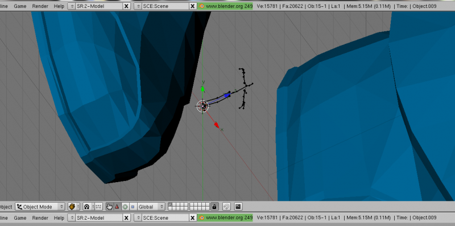Toggle the 3D manipulator hand icon
Viewport: 455px width, 226px height.
[x=109, y=207]
